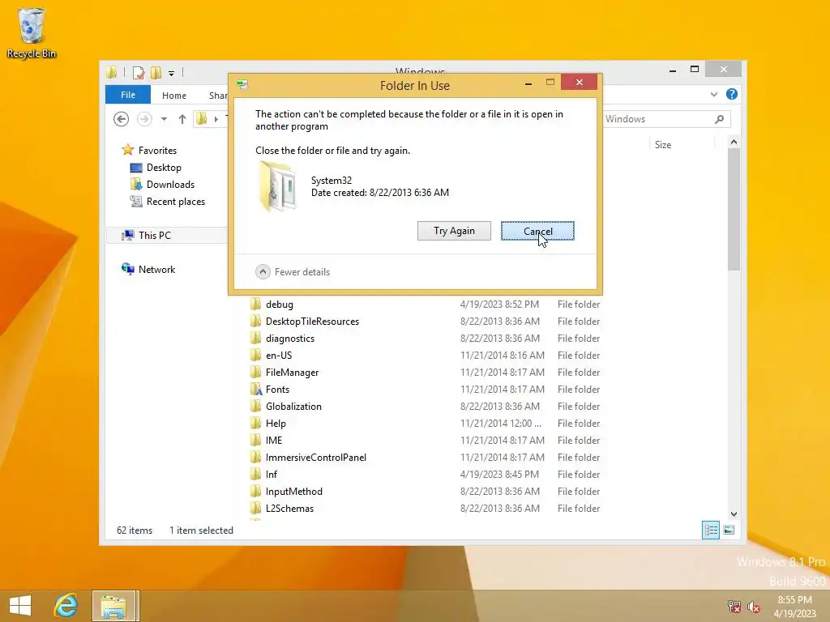Click the Try Again button

[x=454, y=231]
